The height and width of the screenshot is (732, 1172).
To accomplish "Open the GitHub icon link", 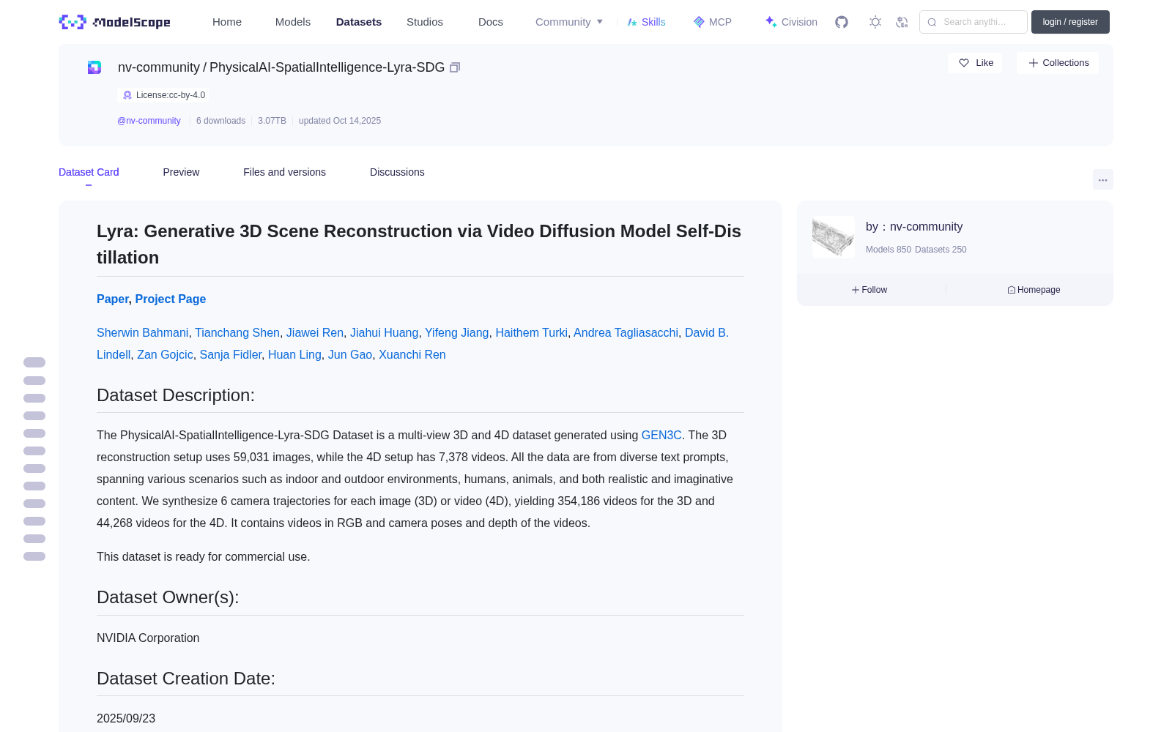I will [842, 22].
